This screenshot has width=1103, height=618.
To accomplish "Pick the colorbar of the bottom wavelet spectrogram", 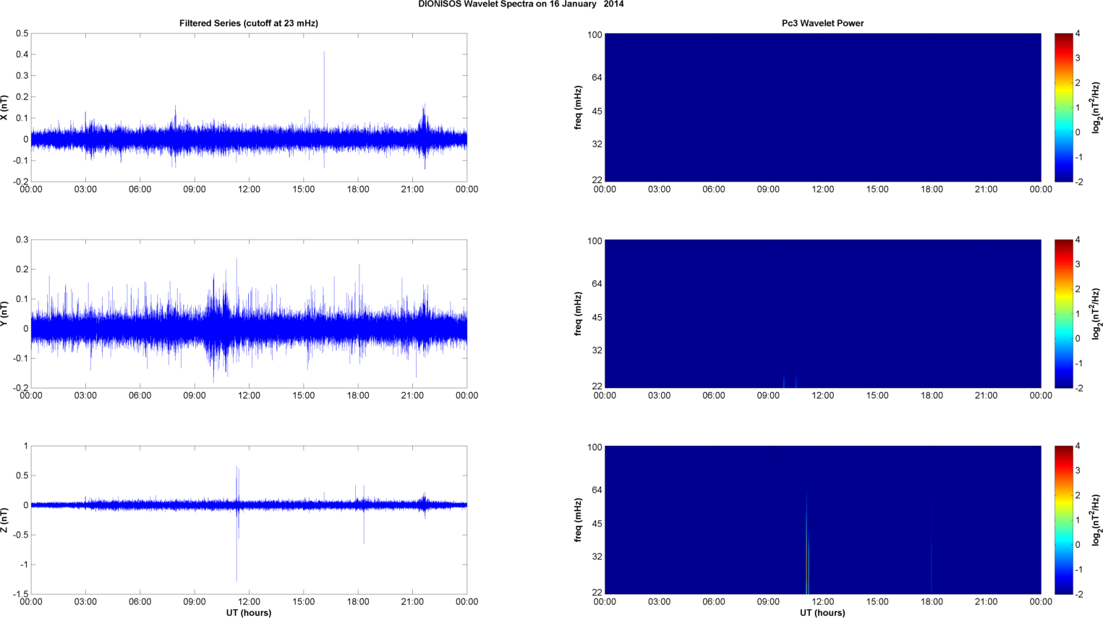I will pyautogui.click(x=1063, y=520).
